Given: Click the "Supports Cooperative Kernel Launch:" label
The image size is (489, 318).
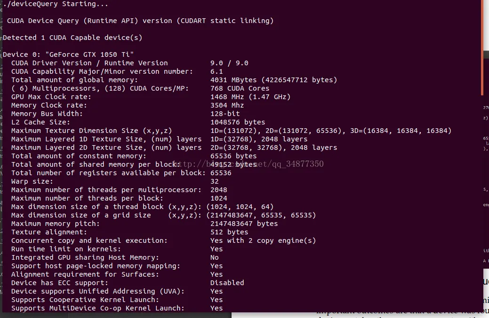Looking at the screenshot, I should click(x=85, y=300).
